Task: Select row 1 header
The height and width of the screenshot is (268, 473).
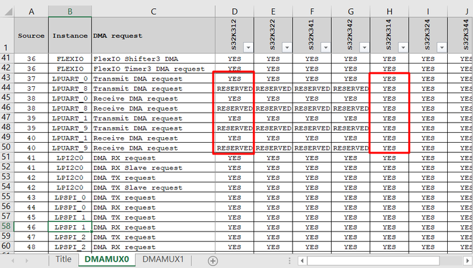Action: [7, 35]
